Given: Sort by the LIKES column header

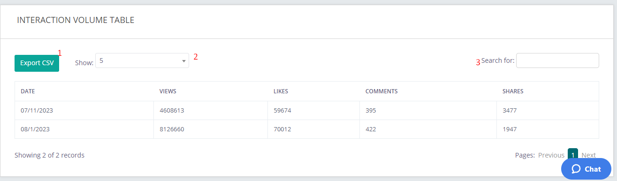Looking at the screenshot, I should 281,91.
